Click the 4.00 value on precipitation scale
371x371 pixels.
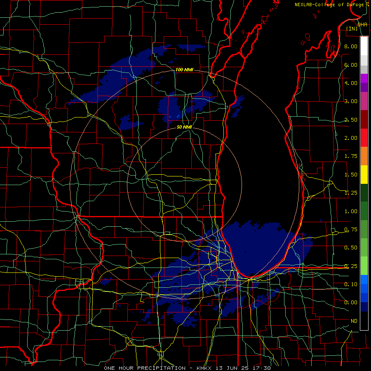click(x=351, y=83)
